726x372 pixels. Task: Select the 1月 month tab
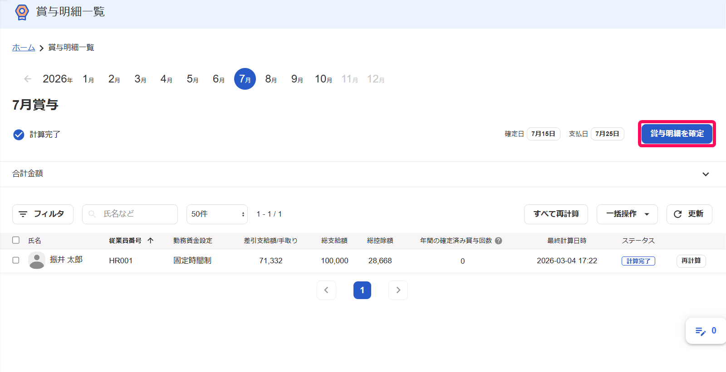(88, 79)
